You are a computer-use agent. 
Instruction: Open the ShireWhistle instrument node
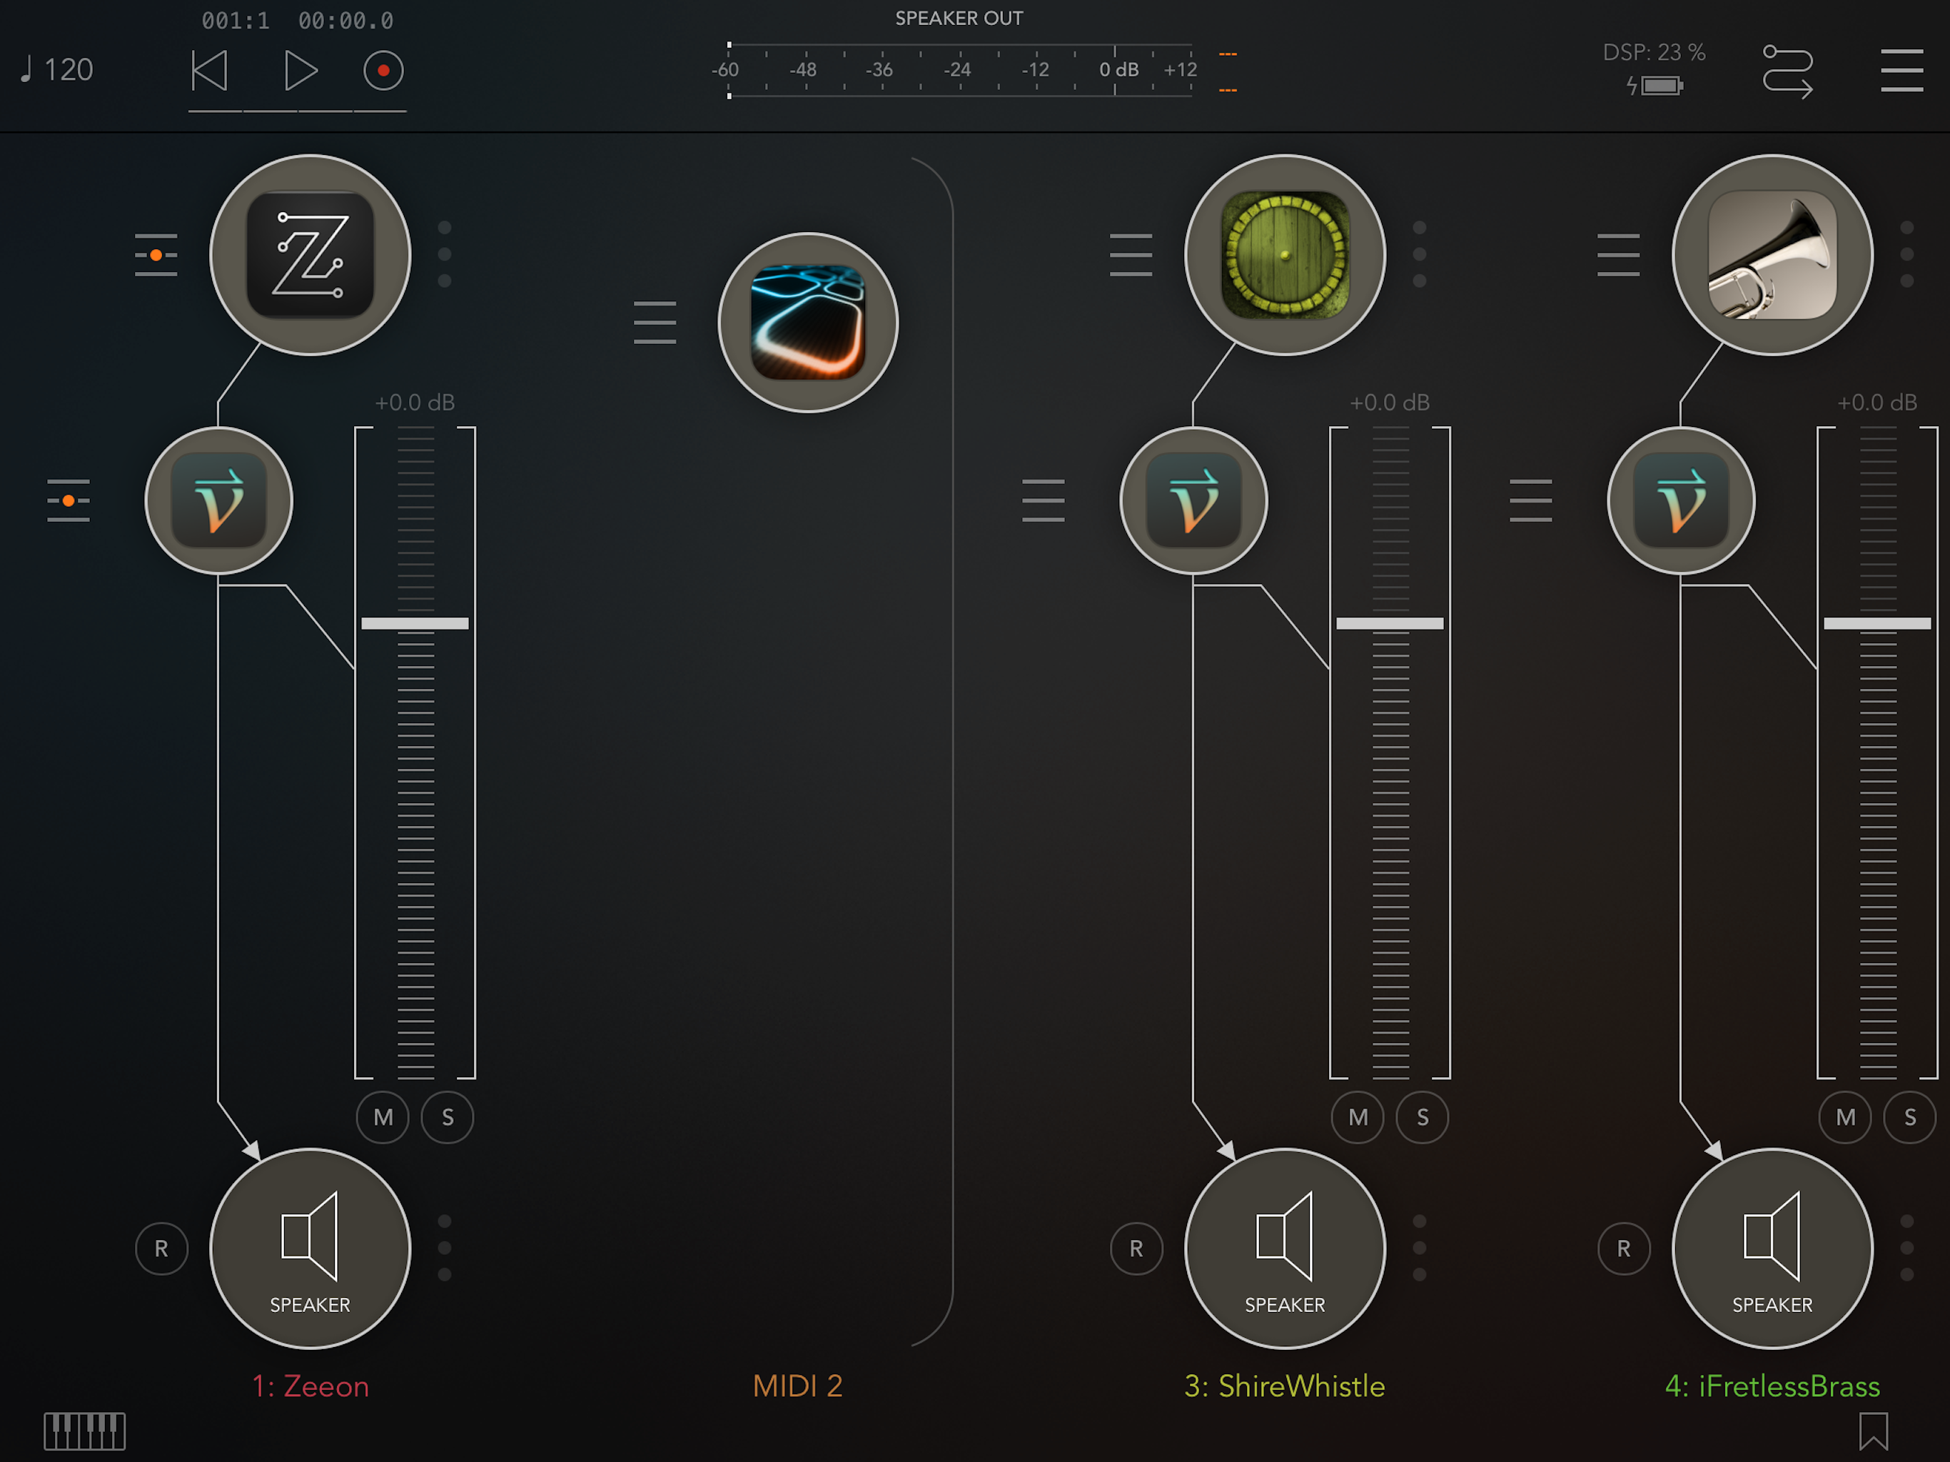(1285, 255)
